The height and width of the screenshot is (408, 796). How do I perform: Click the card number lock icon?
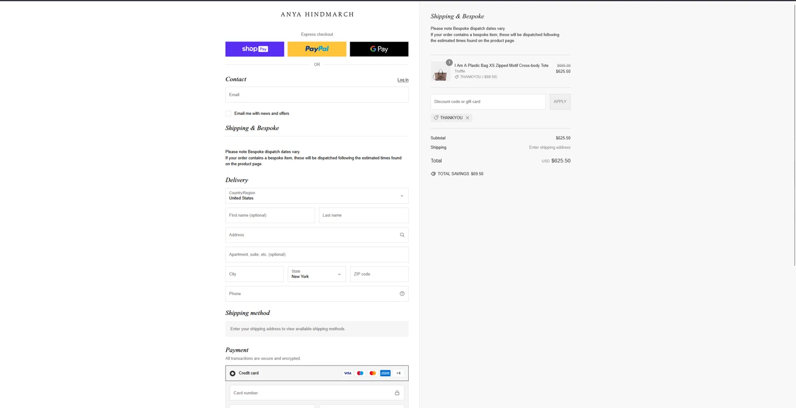tap(397, 393)
